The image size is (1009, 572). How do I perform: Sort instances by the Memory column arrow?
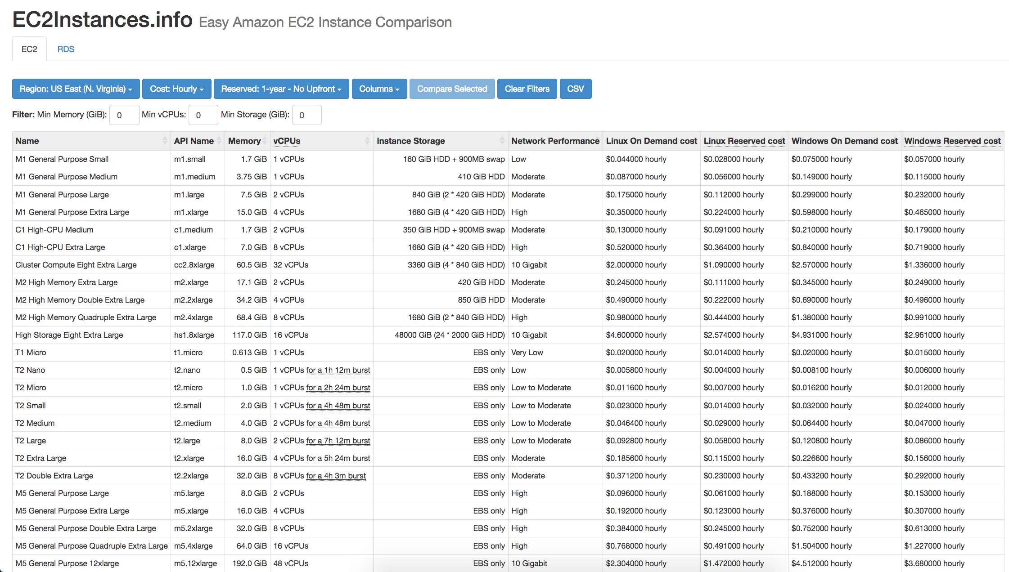pyautogui.click(x=265, y=141)
